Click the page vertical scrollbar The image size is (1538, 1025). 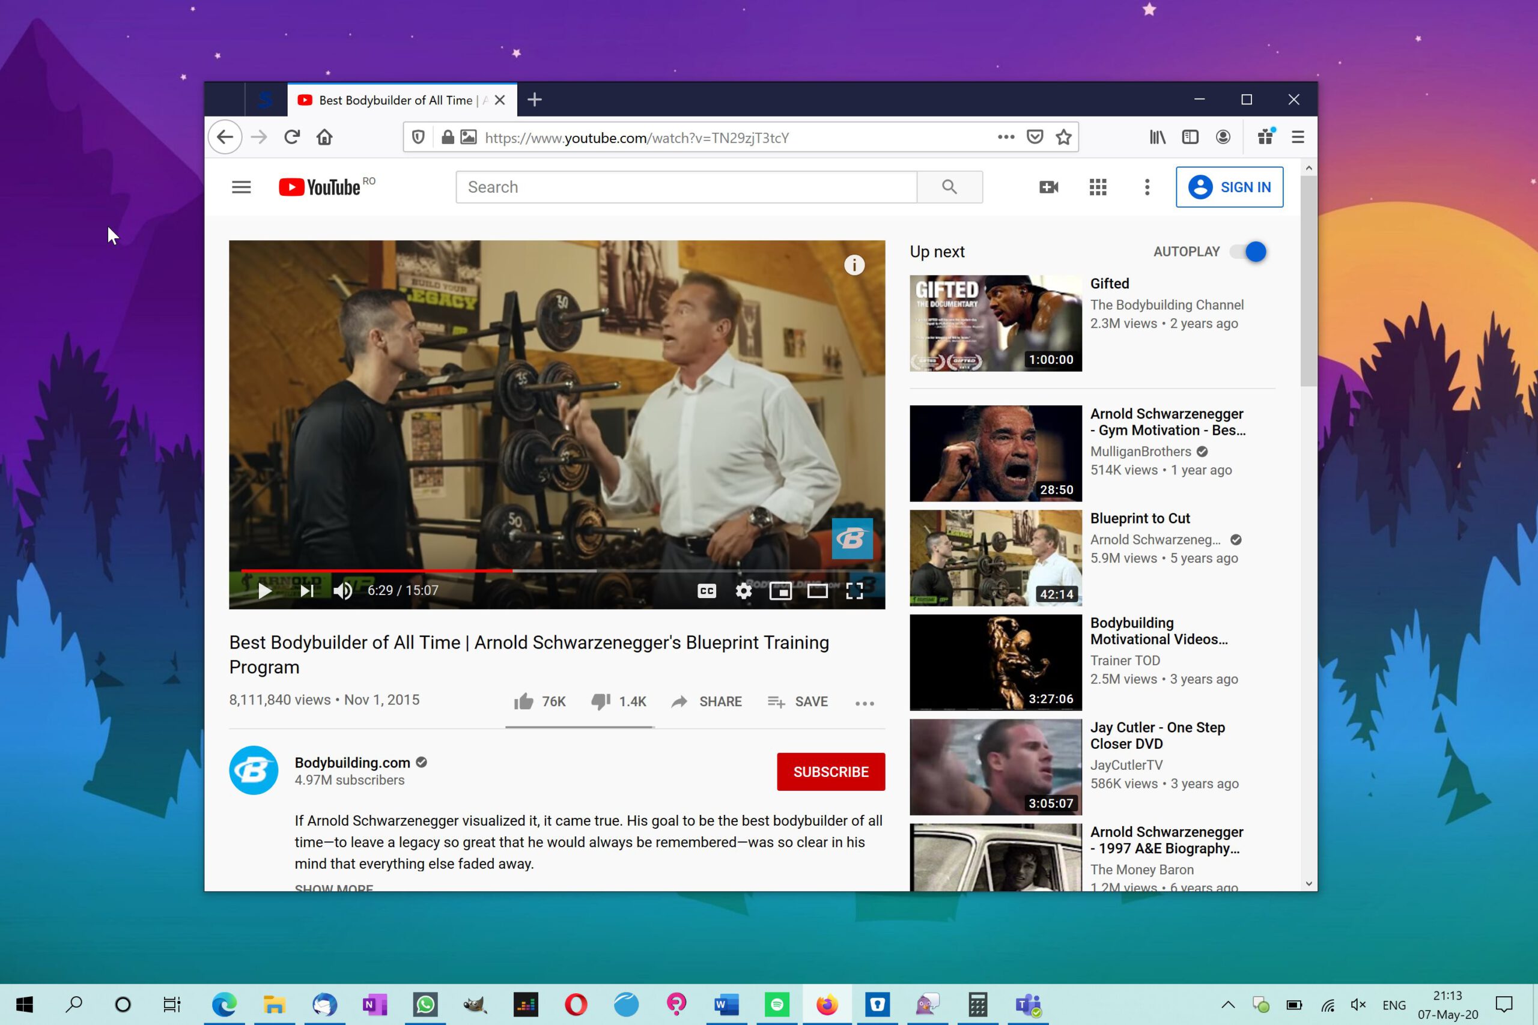pyautogui.click(x=1309, y=281)
